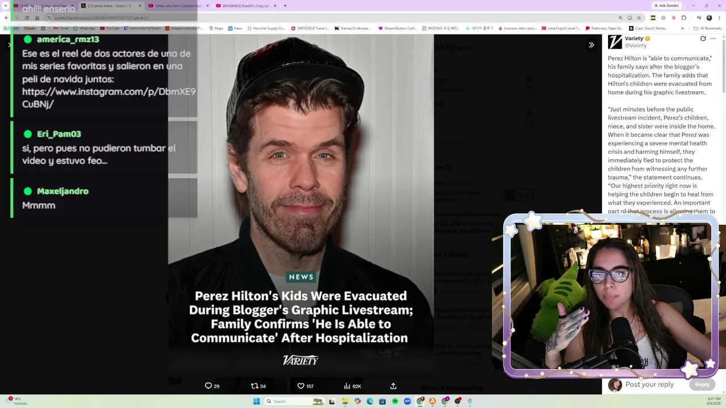Click the browser Back arrow
The image size is (726, 408).
[6, 18]
